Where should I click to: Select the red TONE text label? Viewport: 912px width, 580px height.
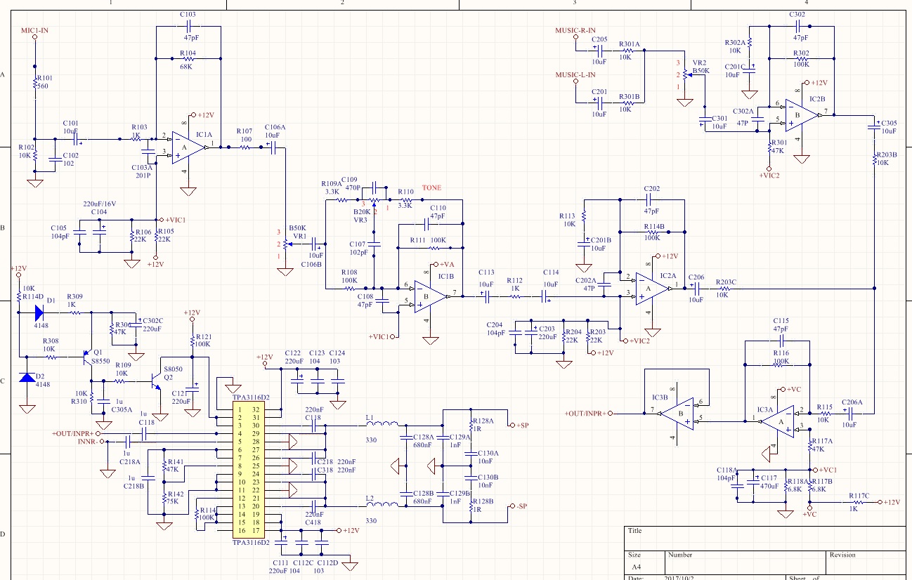431,188
